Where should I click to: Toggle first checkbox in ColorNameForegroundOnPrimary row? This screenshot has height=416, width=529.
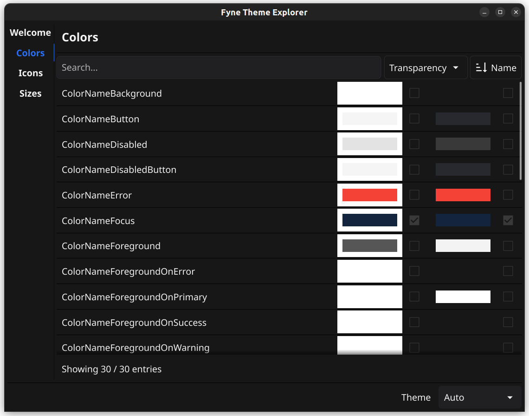click(x=414, y=297)
